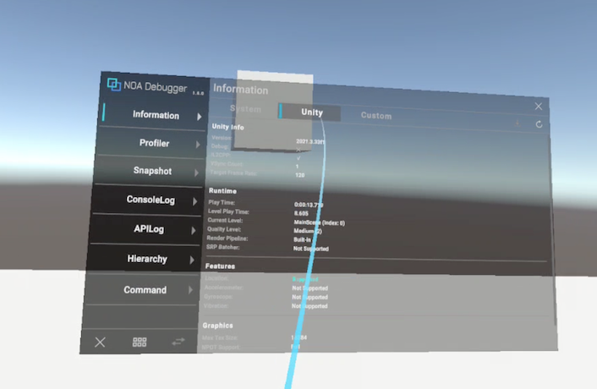Click the swap arrows icon in the sidebar footer
This screenshot has width=597, height=389.
178,342
